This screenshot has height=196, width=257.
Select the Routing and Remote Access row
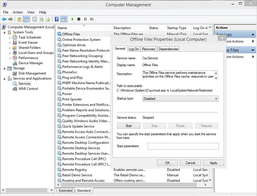coord(132,180)
